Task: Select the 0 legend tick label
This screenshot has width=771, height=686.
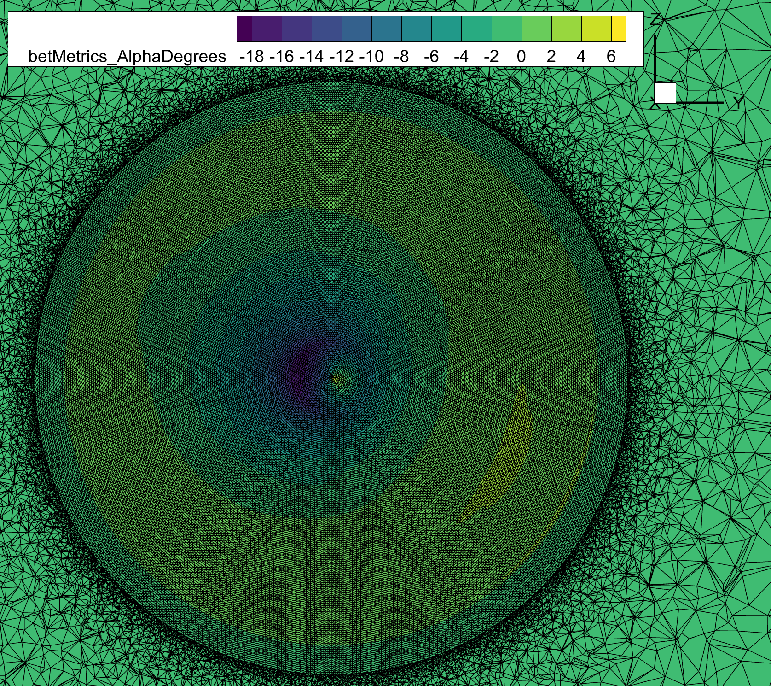Action: 521,57
